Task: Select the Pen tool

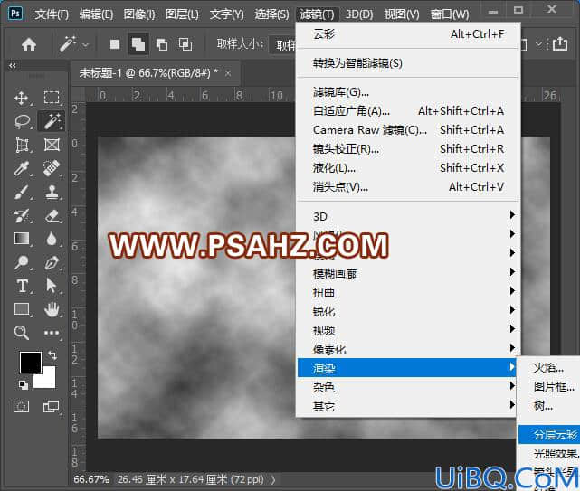Action: pos(52,262)
